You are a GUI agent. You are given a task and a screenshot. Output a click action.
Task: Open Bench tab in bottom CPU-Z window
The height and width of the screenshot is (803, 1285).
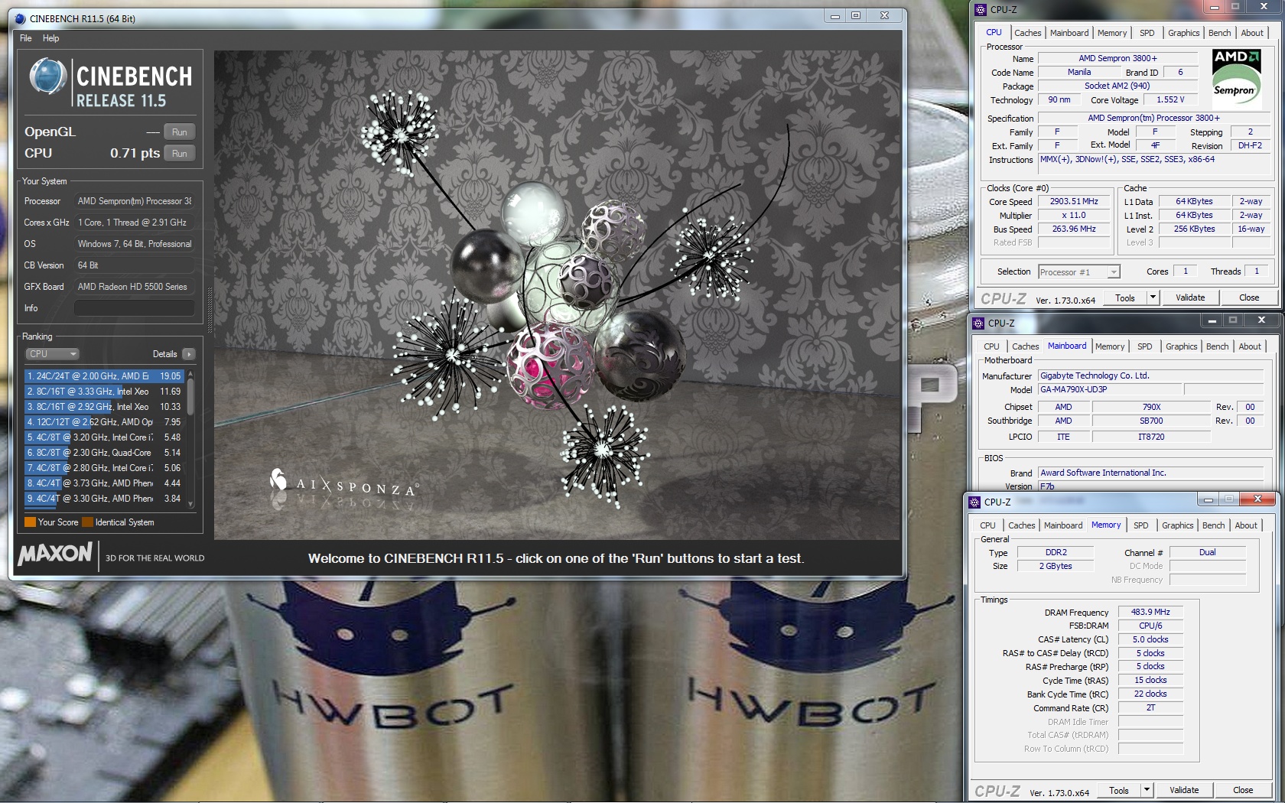tap(1213, 525)
